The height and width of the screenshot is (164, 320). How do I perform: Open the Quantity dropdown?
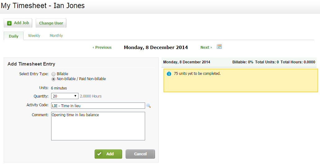[64, 96]
